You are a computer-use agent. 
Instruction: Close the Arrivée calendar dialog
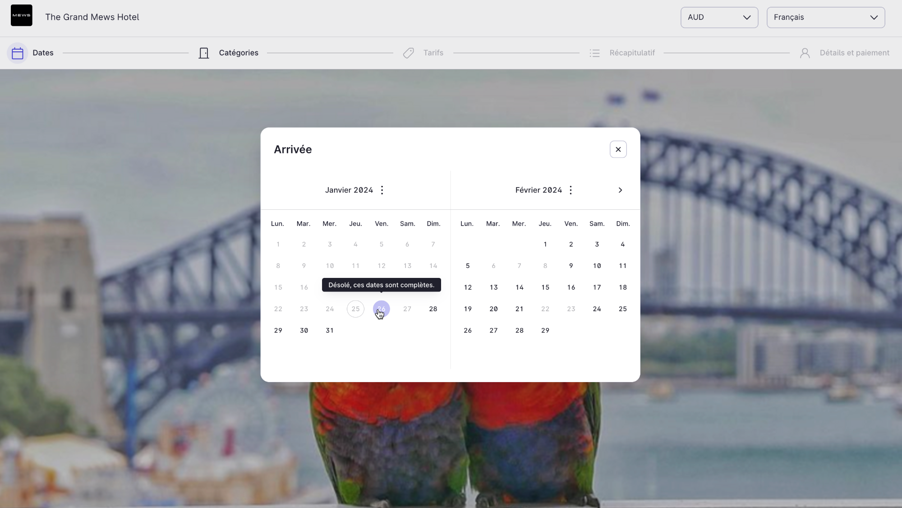click(x=618, y=149)
